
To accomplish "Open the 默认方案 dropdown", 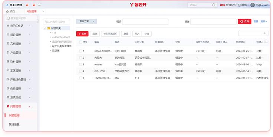I will coord(86,21).
